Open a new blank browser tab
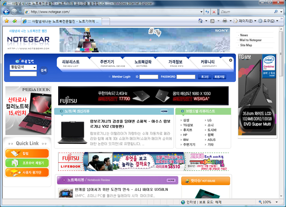286x207 pixels. pos(106,21)
